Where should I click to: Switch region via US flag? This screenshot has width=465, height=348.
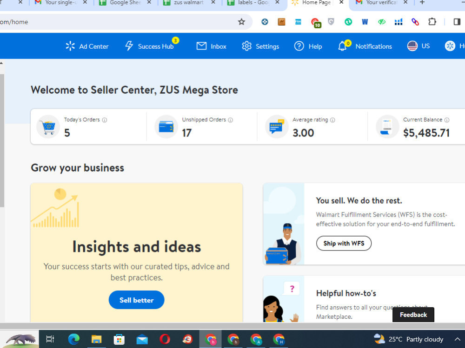pyautogui.click(x=418, y=46)
